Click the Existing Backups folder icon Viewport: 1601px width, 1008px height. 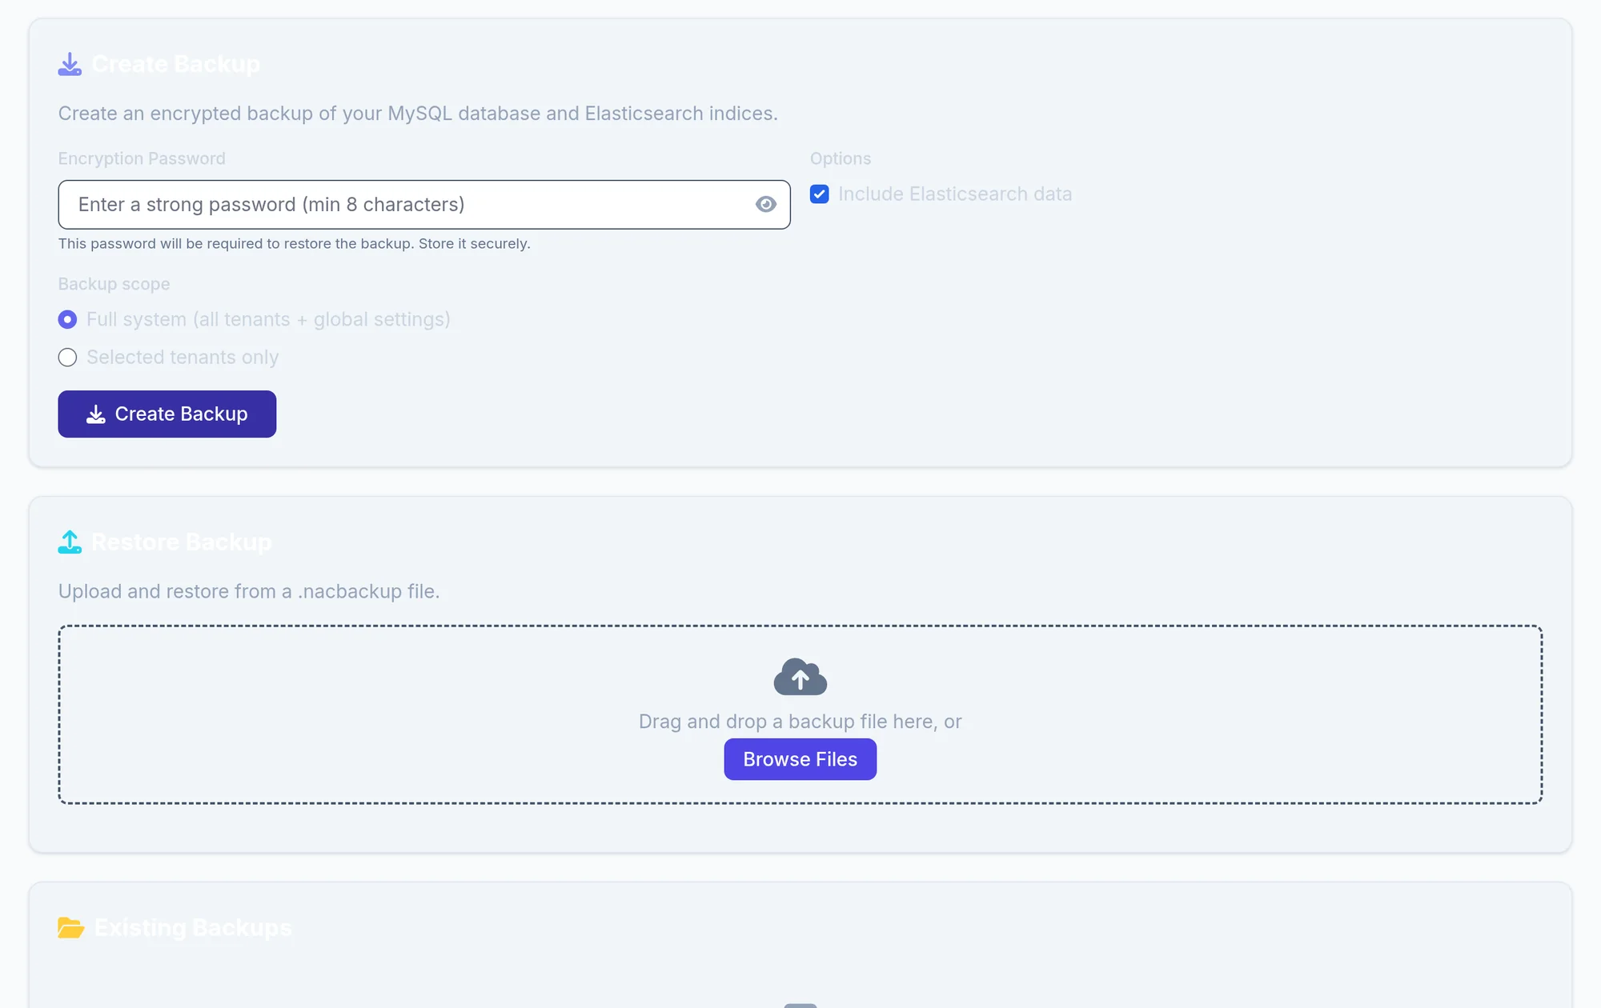pos(71,927)
